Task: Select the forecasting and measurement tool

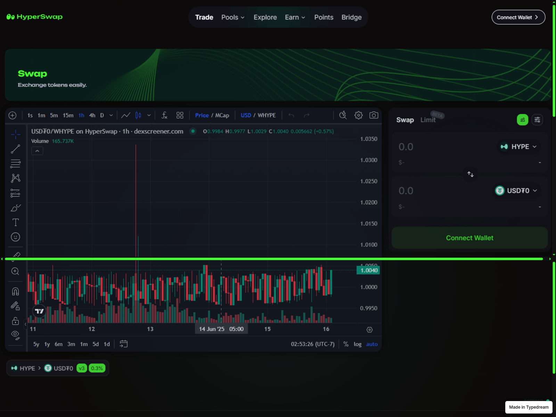Action: click(x=15, y=193)
